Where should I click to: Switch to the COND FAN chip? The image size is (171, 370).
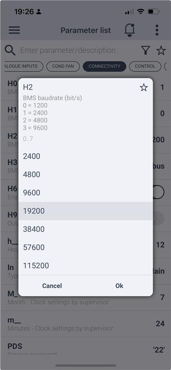[63, 66]
